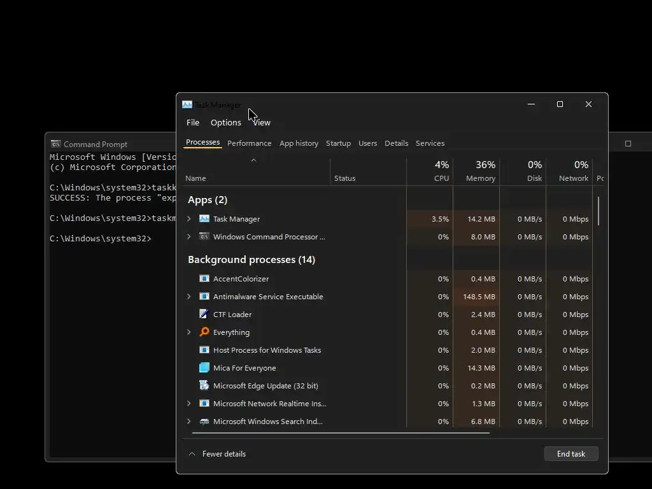652x489 pixels.
Task: Click the sort arrow above Name column
Action: click(x=253, y=160)
